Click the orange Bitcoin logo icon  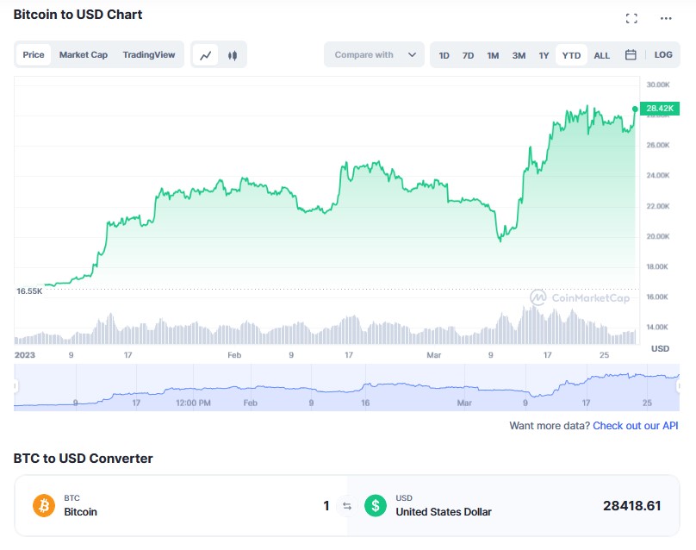[x=44, y=505]
